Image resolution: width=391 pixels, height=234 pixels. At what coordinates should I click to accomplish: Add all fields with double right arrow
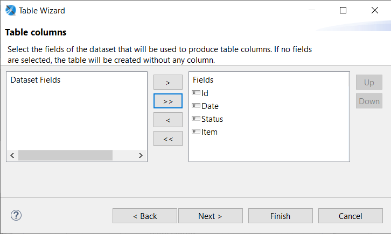(168, 101)
